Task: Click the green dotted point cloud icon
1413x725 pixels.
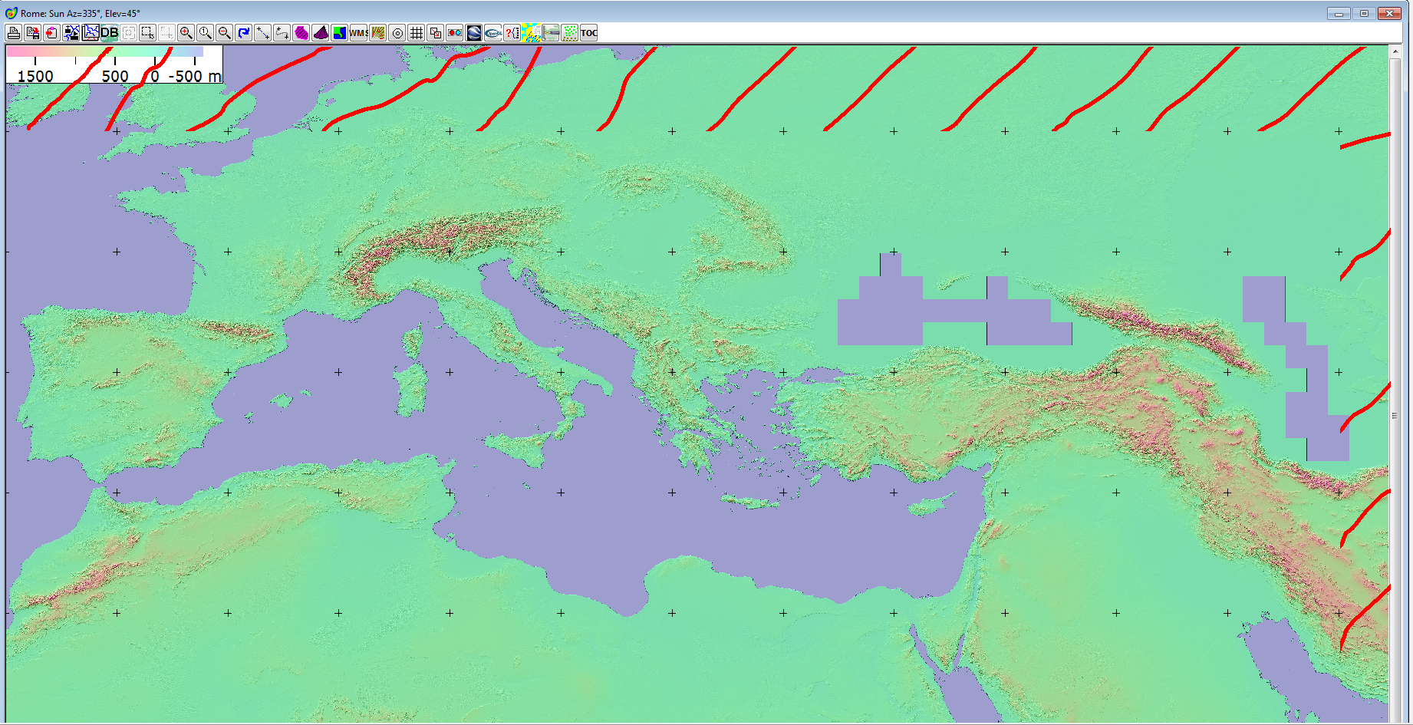Action: 570,33
